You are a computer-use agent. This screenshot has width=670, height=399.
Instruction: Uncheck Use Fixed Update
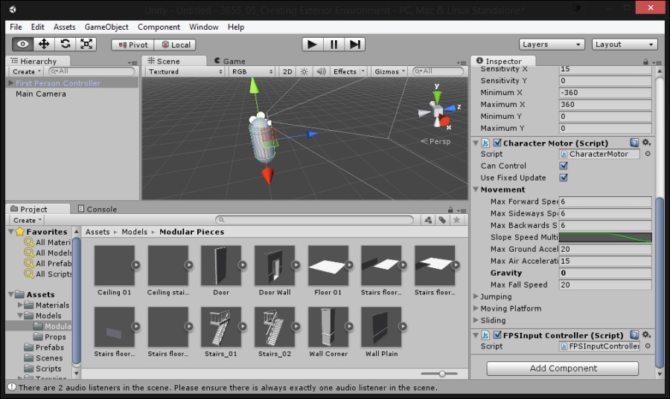[564, 178]
